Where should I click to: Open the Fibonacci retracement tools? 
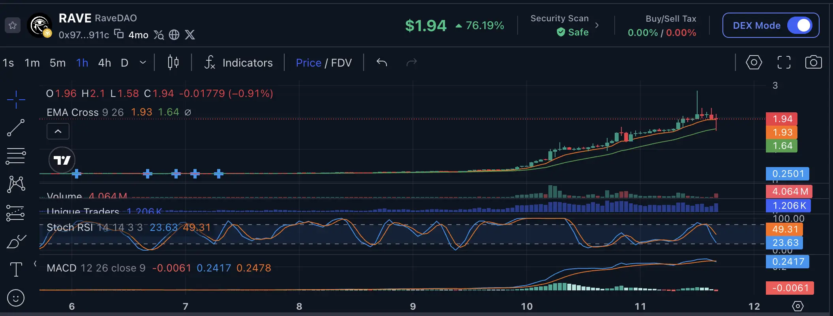point(16,156)
